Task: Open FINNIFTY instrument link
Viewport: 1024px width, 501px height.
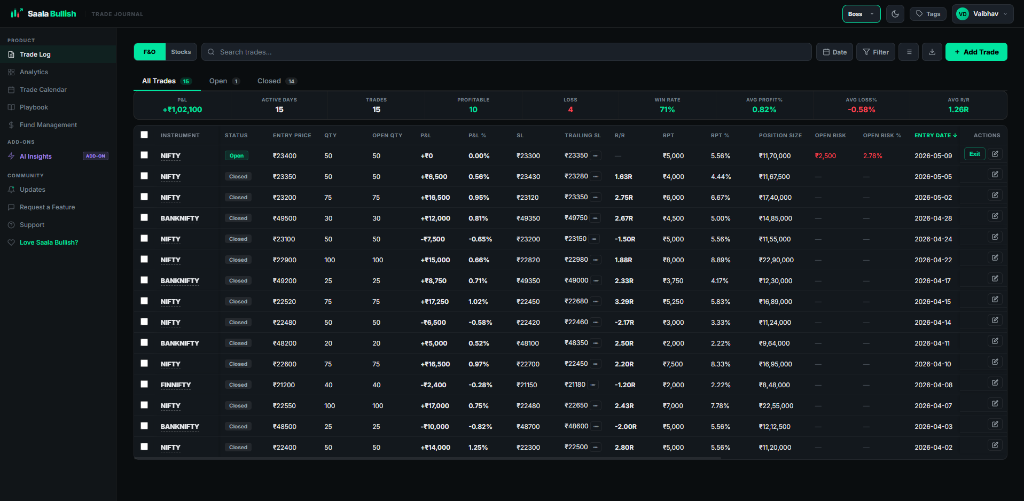Action: click(176, 385)
